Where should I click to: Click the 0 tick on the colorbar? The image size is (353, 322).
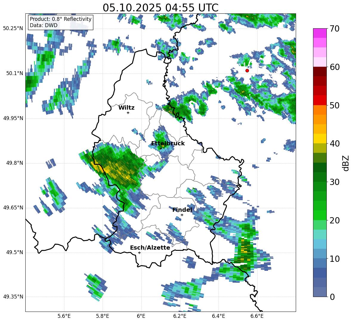(332, 297)
